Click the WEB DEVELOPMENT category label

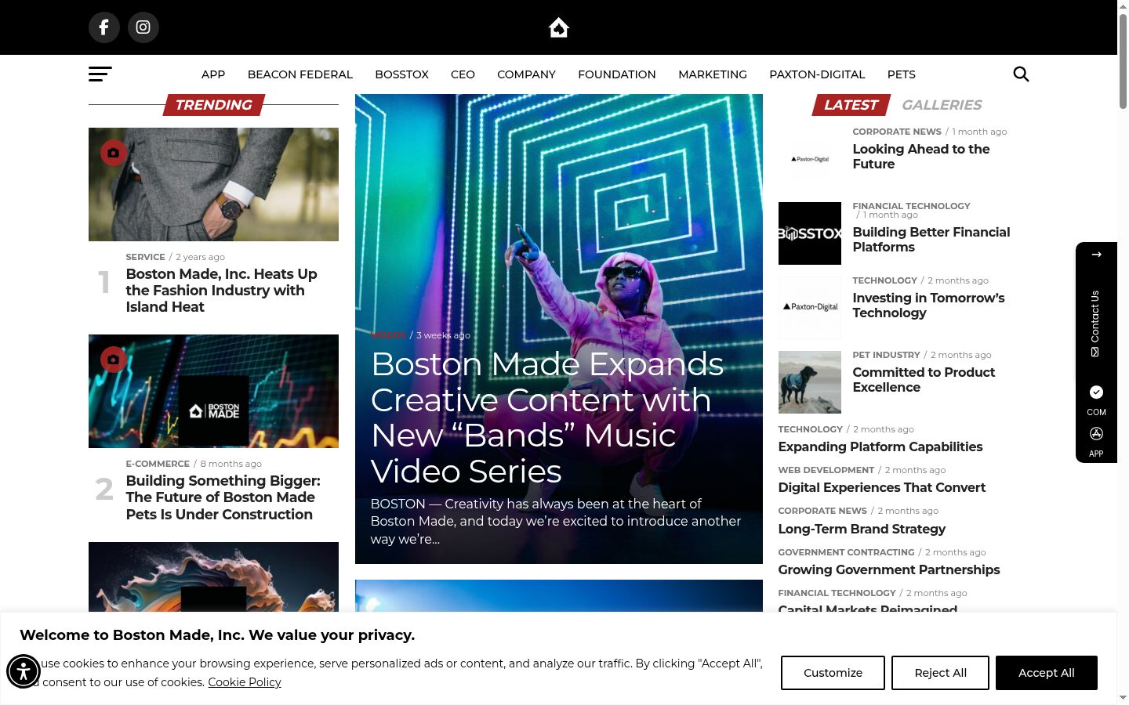pyautogui.click(x=826, y=470)
